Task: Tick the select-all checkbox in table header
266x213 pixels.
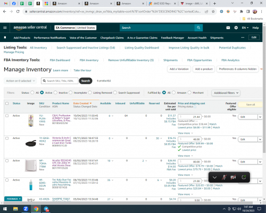Action: (x=7, y=103)
